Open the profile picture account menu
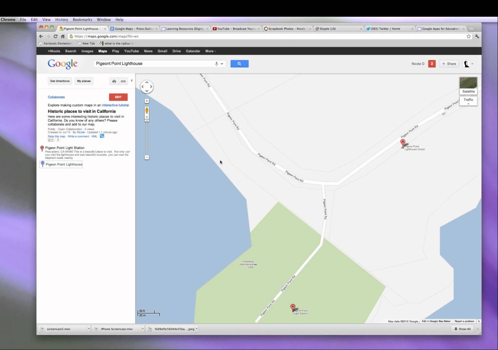 [468, 64]
